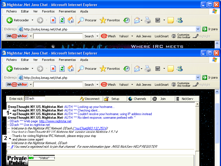
Task: Print the page from background window toolbar
Action: [x=148, y=20]
